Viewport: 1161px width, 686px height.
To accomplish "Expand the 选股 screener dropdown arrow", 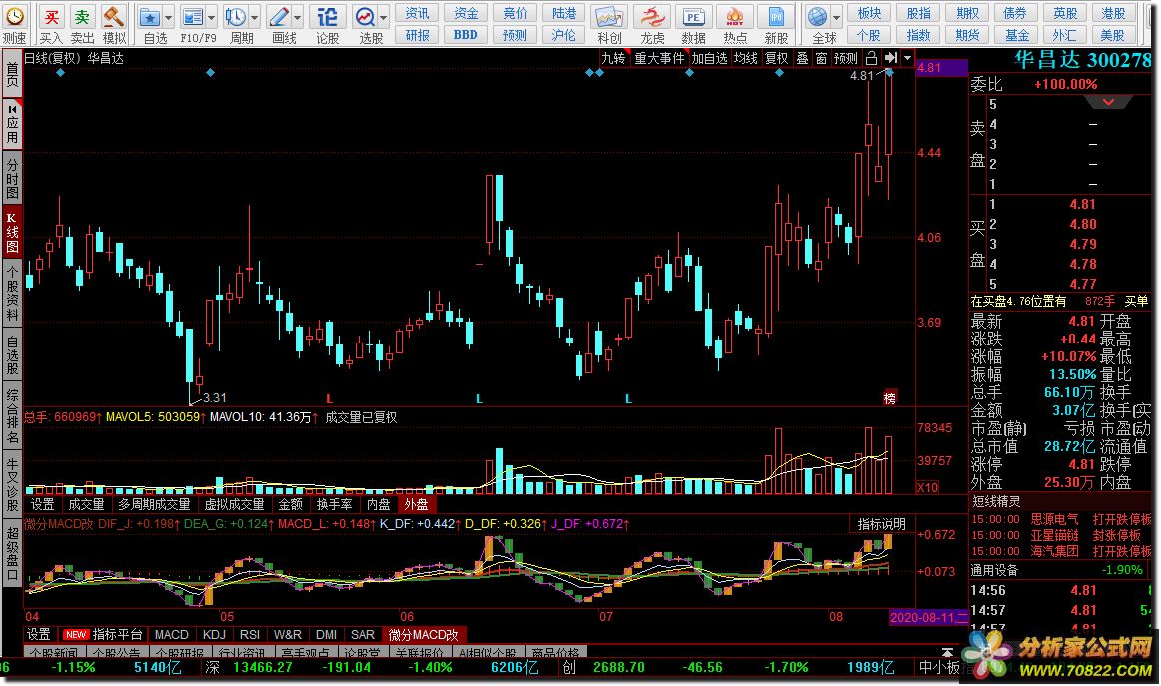I will pyautogui.click(x=384, y=16).
